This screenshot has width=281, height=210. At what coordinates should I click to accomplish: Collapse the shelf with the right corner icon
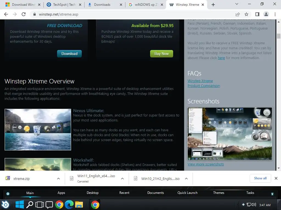[272, 194]
